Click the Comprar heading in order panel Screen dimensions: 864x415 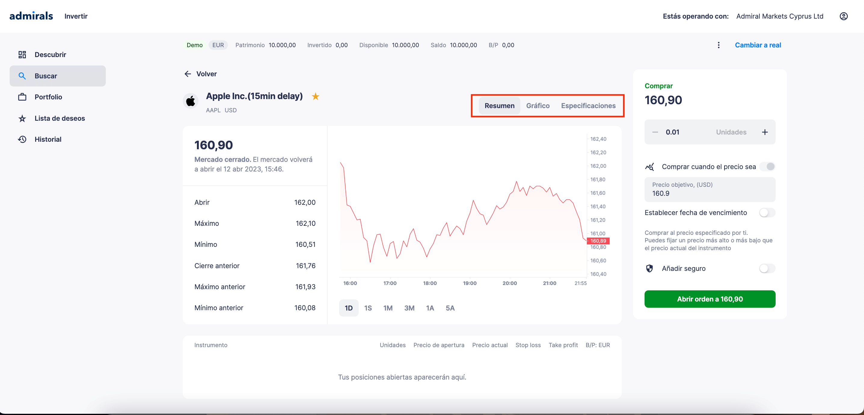(658, 86)
